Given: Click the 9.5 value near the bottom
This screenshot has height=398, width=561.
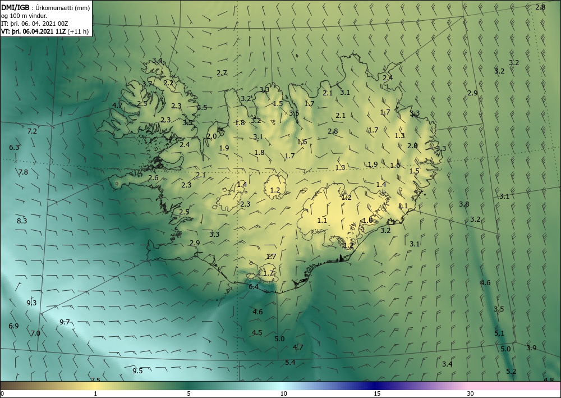Looking at the screenshot, I should point(137,371).
